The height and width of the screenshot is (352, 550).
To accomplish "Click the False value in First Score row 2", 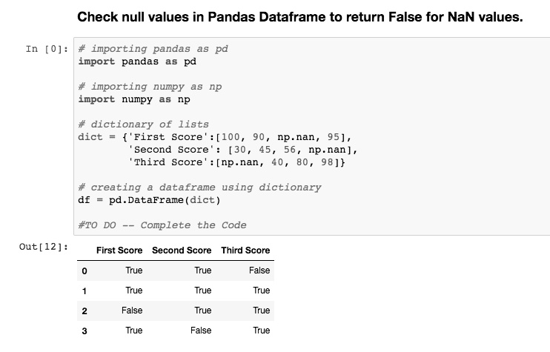I will (x=132, y=311).
